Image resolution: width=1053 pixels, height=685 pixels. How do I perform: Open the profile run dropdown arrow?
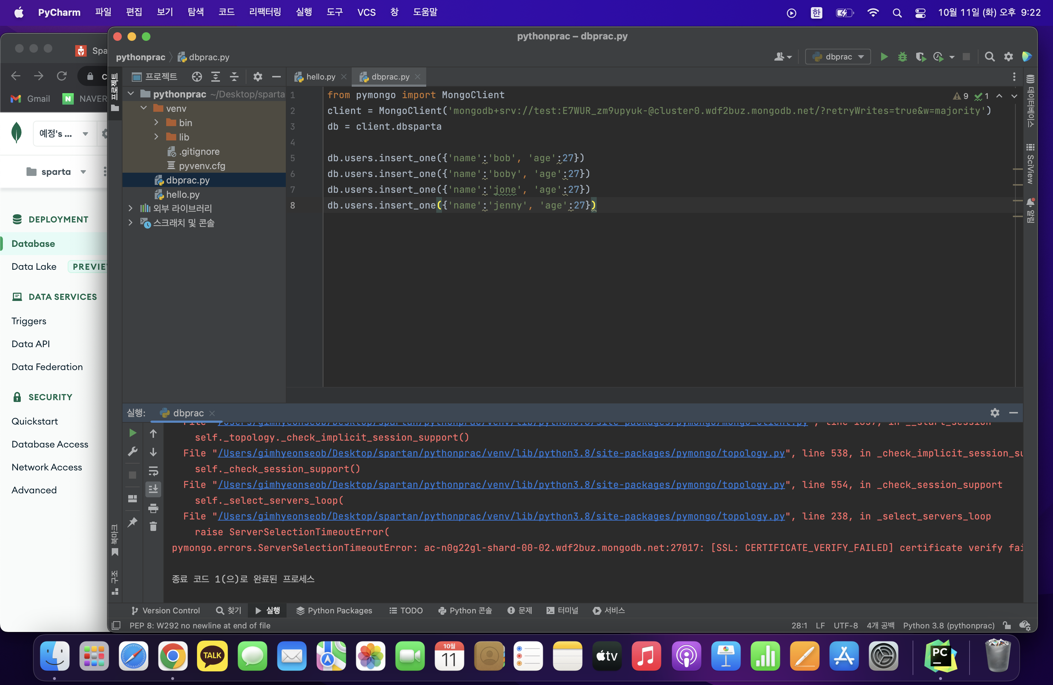(952, 57)
